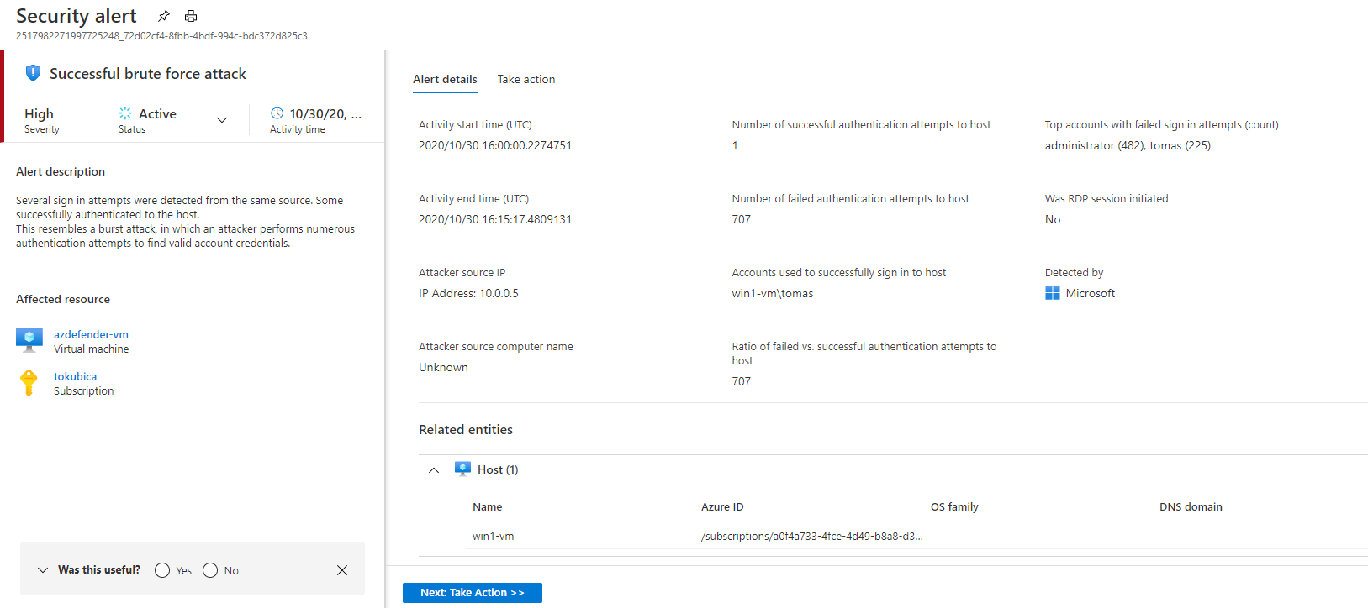1368x608 pixels.
Task: Click the azdefender-vm virtual machine icon
Action: coord(29,340)
